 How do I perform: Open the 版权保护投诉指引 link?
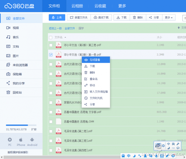[18, 152]
